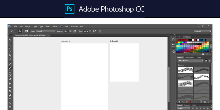This screenshot has height=110, width=220.
Task: Select the Brush tool in the toolbox
Action: [10, 68]
